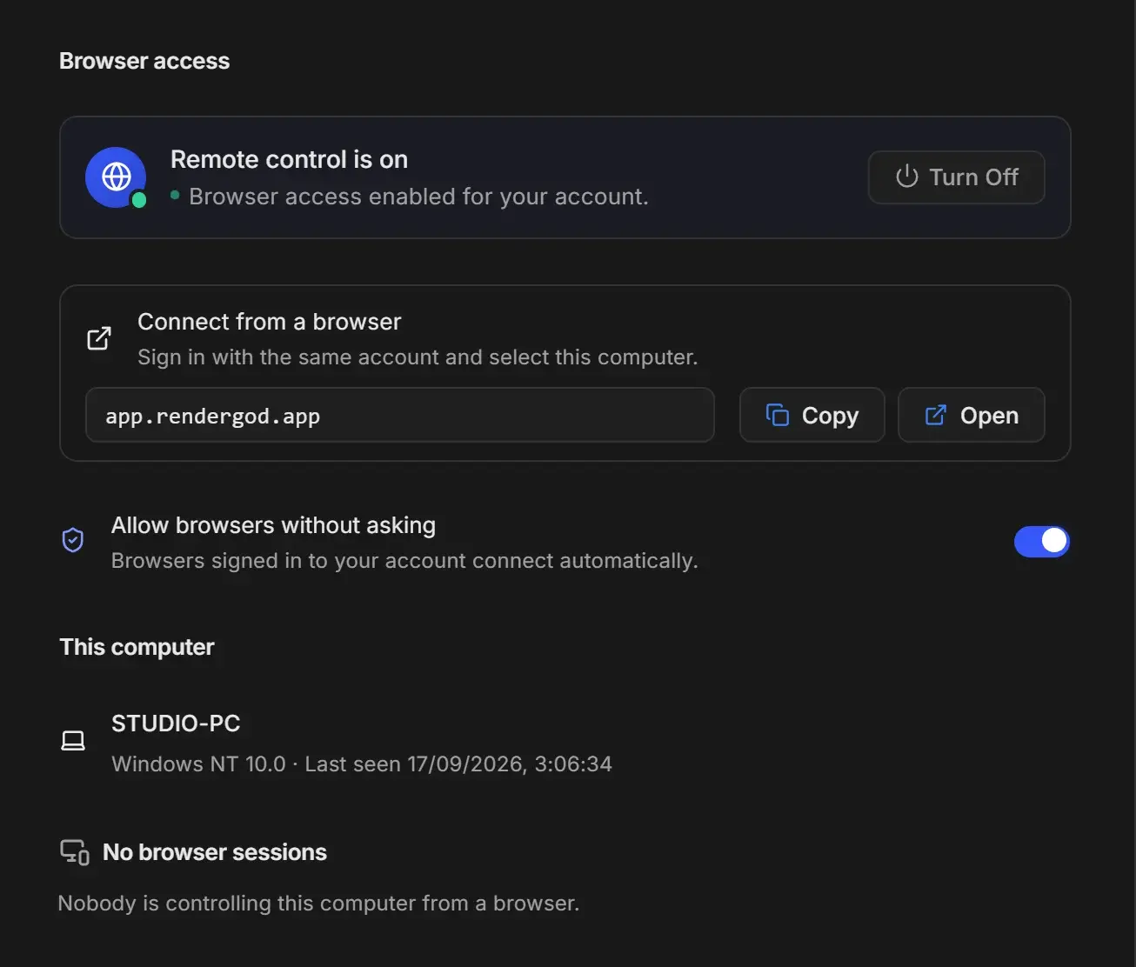Click Browser access enabled for your account text
Image resolution: width=1136 pixels, height=967 pixels.
[418, 197]
